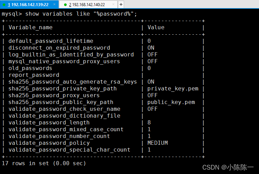Viewport: 259px width, 174px height.
Task: Click the CSDN watermark text
Action: [228, 168]
